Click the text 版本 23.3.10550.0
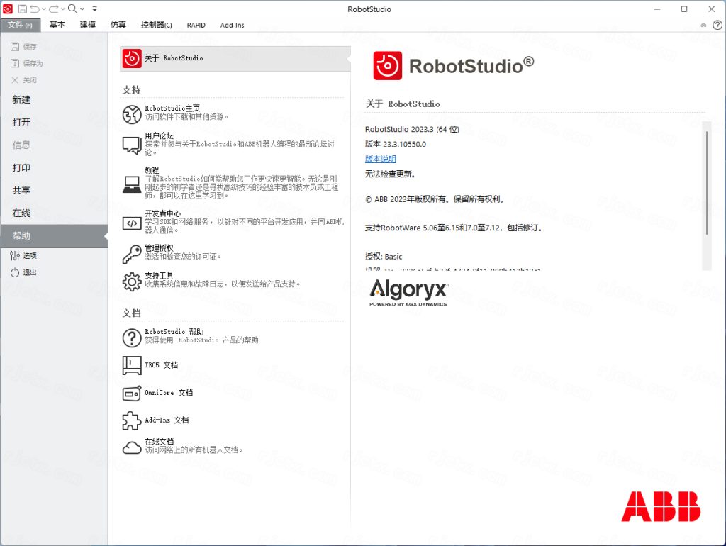This screenshot has height=546, width=726. pyautogui.click(x=396, y=144)
